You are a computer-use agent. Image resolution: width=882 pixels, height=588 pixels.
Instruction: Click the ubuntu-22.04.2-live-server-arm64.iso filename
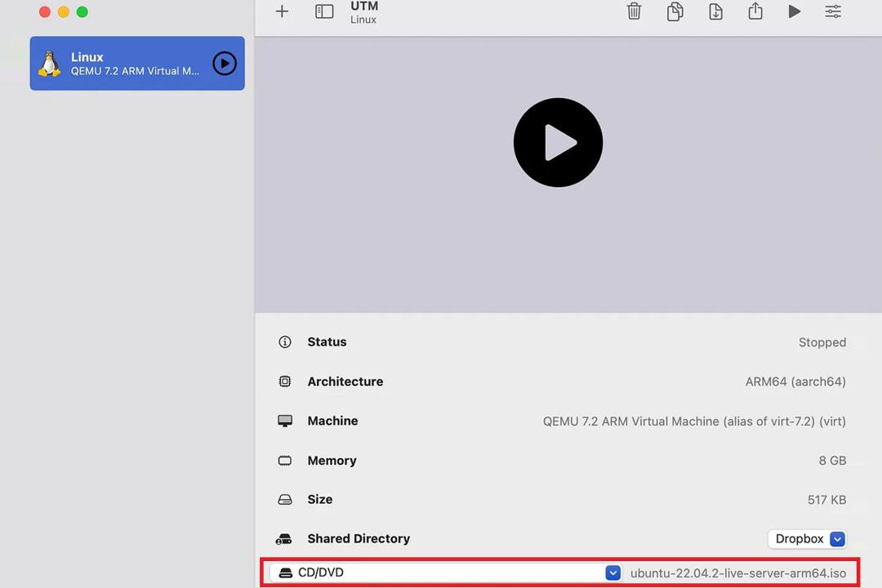pos(738,572)
